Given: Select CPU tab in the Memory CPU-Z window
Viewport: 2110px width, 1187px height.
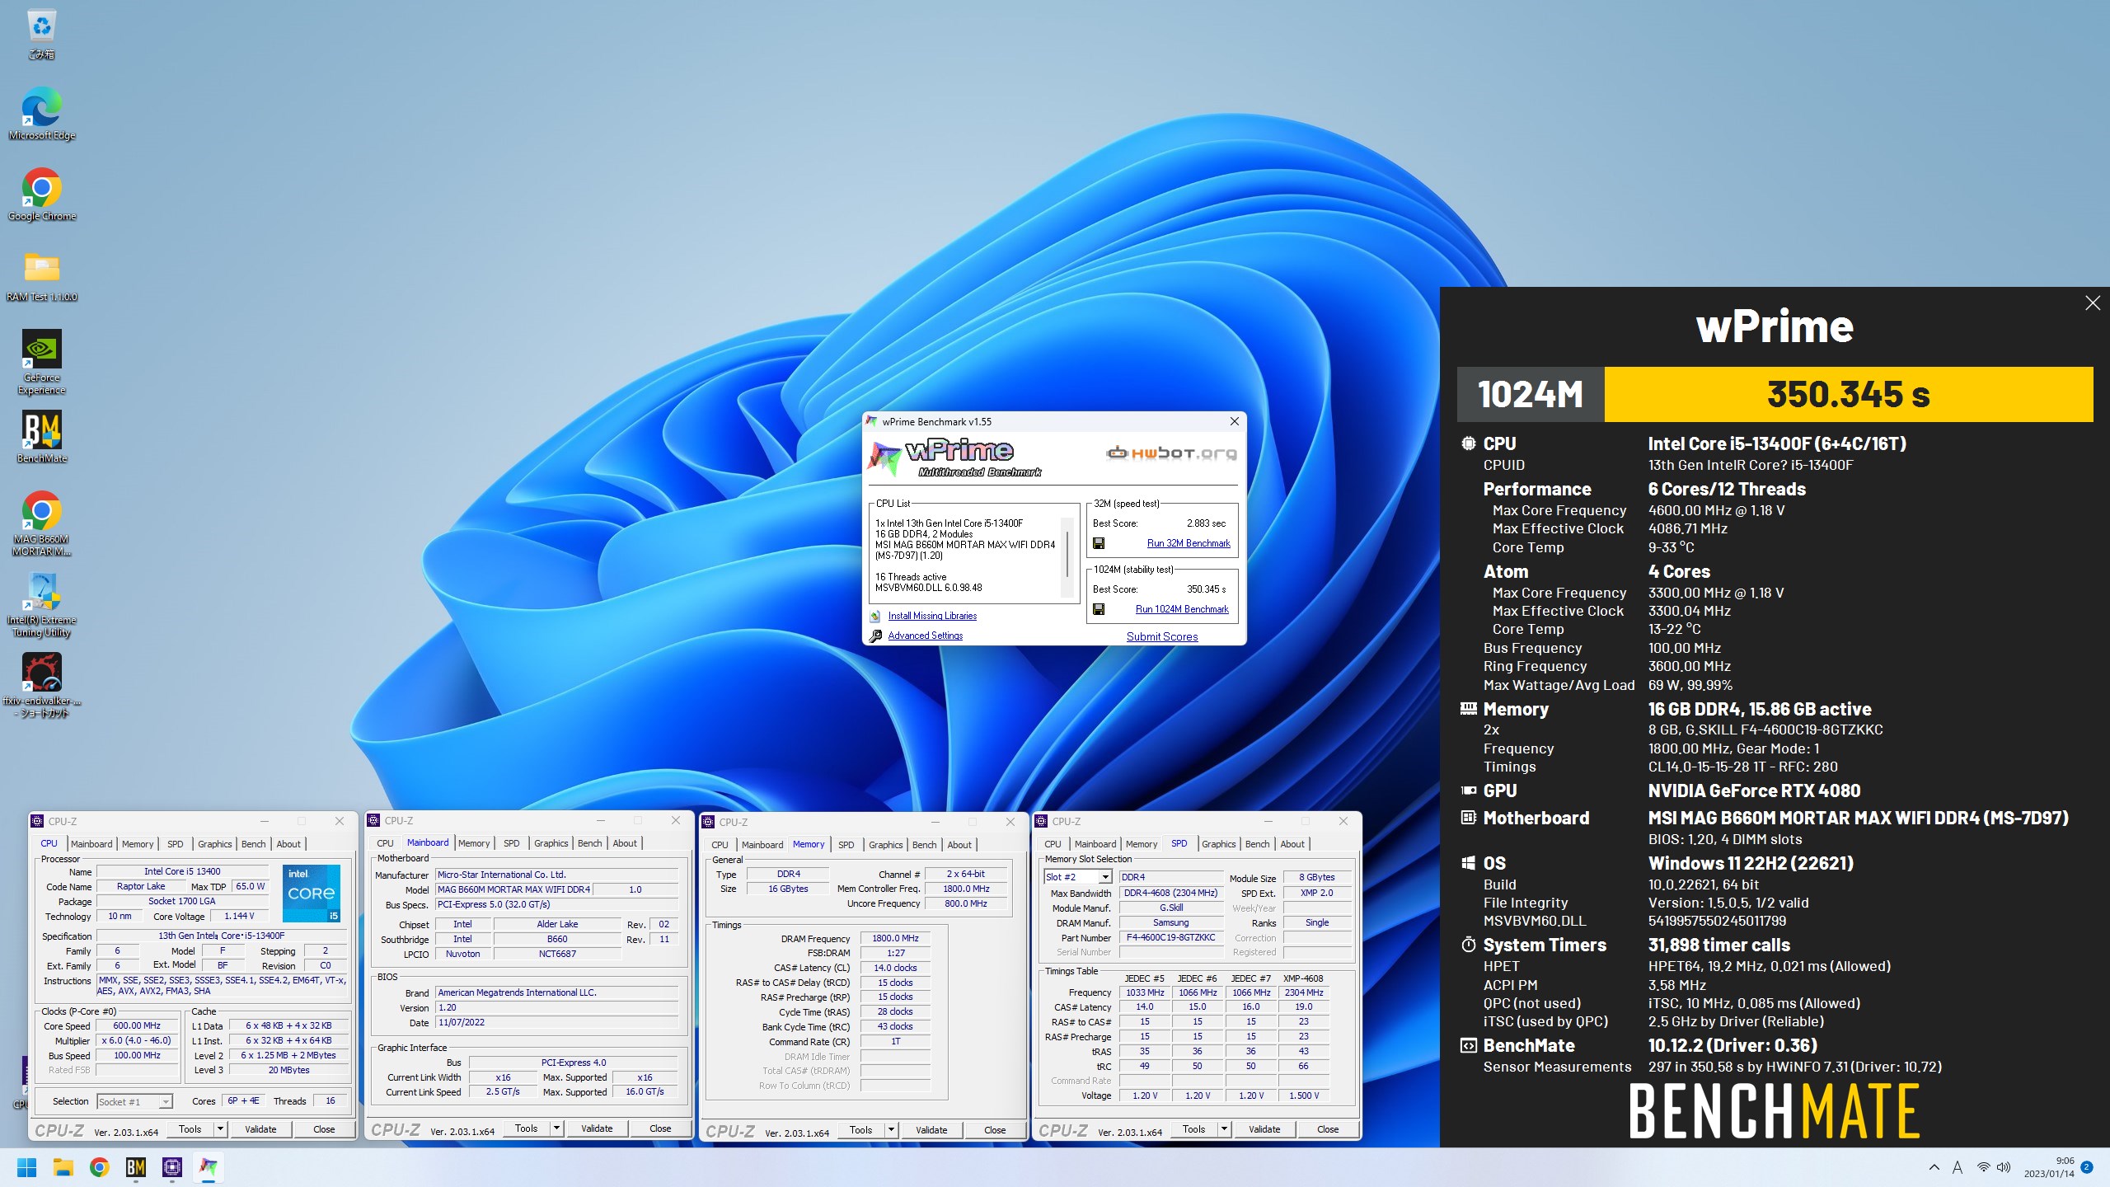Looking at the screenshot, I should click(720, 845).
